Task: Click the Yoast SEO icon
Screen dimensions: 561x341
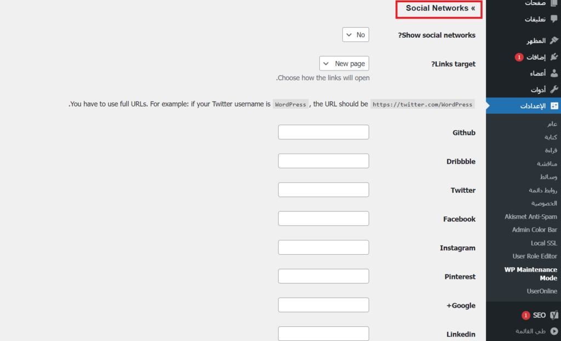Action: click(554, 315)
